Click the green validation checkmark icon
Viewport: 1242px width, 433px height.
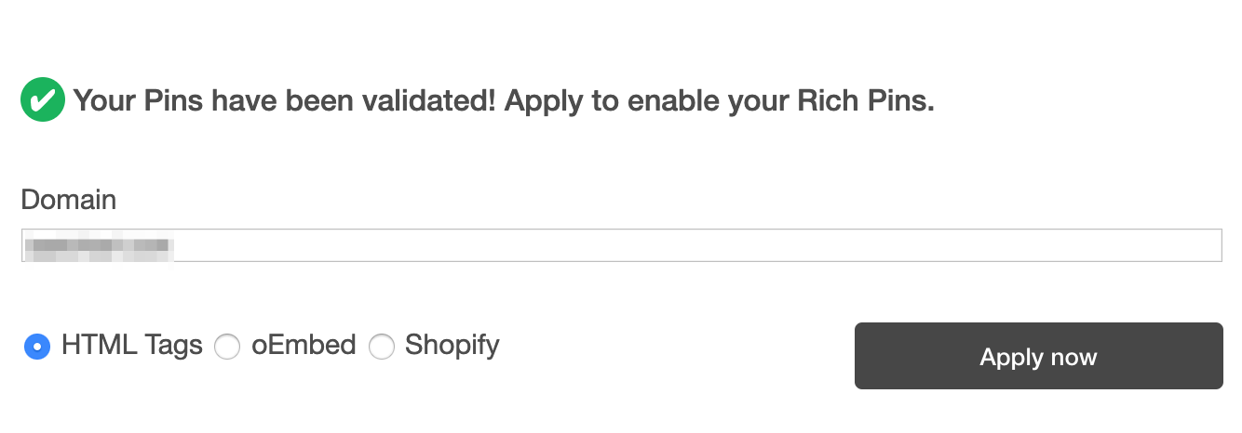click(43, 100)
